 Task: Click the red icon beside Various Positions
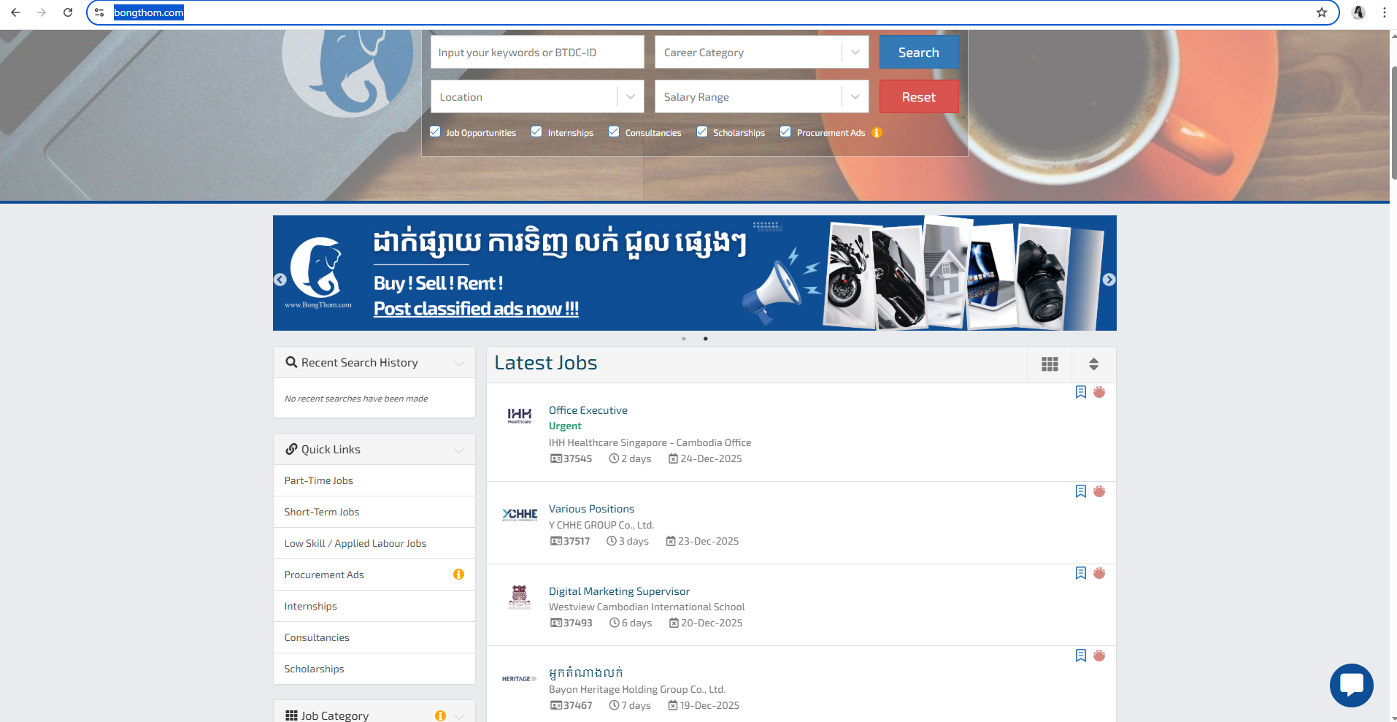(1099, 491)
